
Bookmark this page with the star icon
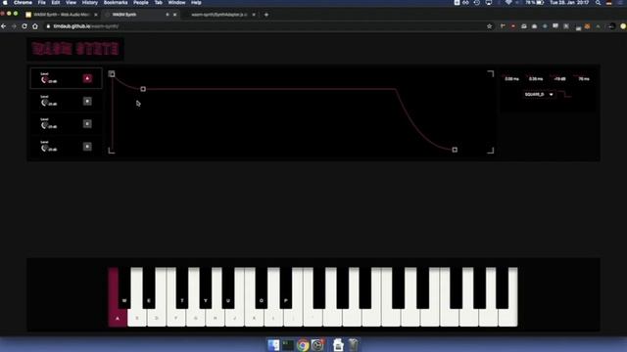pyautogui.click(x=490, y=26)
